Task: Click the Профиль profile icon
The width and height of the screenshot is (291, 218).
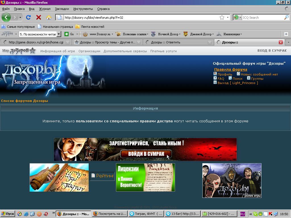Action: point(215,74)
